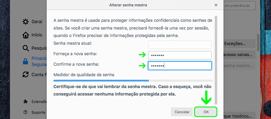
Task: Click the Conta sync arrows icon
Action: coord(26,75)
